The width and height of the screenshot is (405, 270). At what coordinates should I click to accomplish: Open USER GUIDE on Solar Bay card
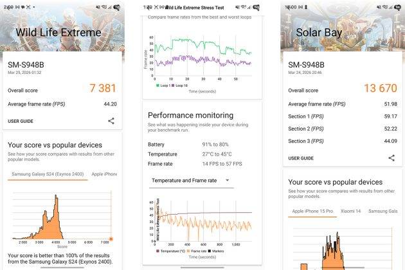pos(301,158)
